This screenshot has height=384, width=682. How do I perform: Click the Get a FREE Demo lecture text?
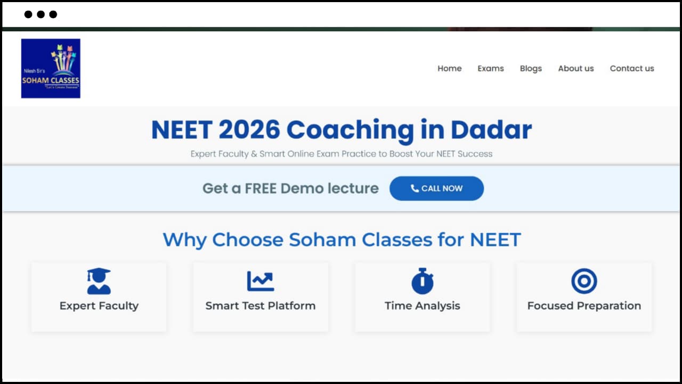[290, 188]
